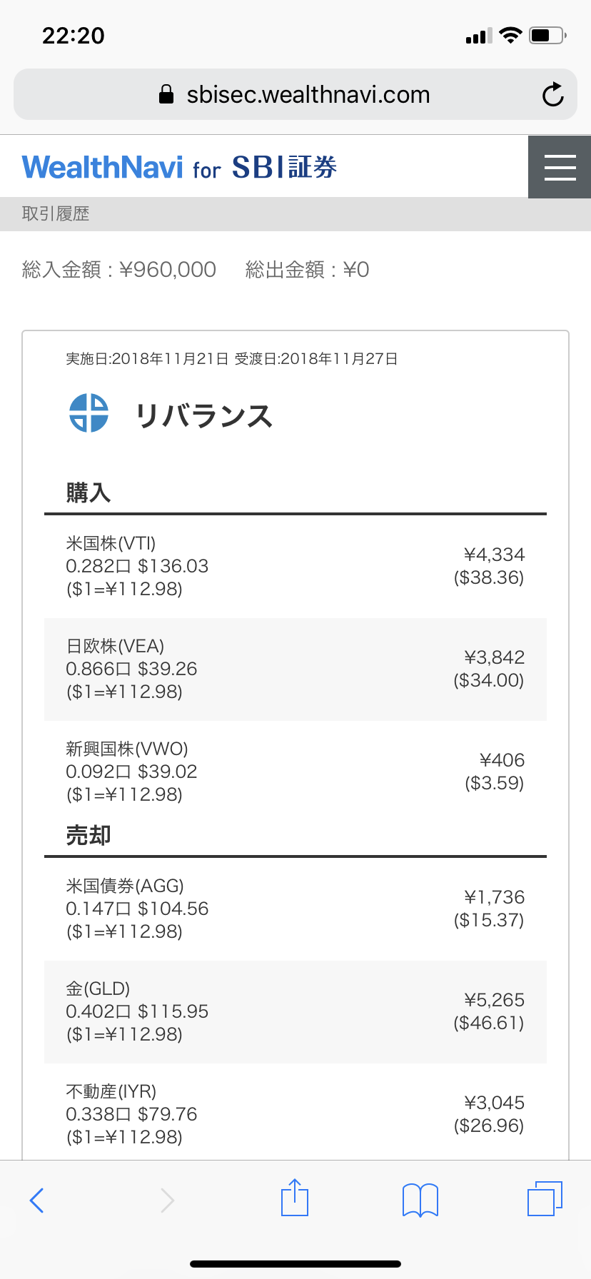
Task: Select the 米国株(VTI) purchase row
Action: click(295, 566)
